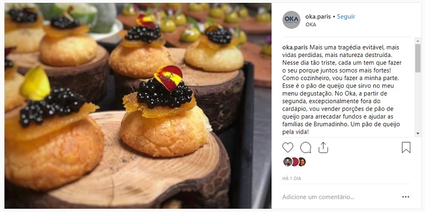
Task: Open comments via speech bubble icon
Action: click(x=306, y=147)
